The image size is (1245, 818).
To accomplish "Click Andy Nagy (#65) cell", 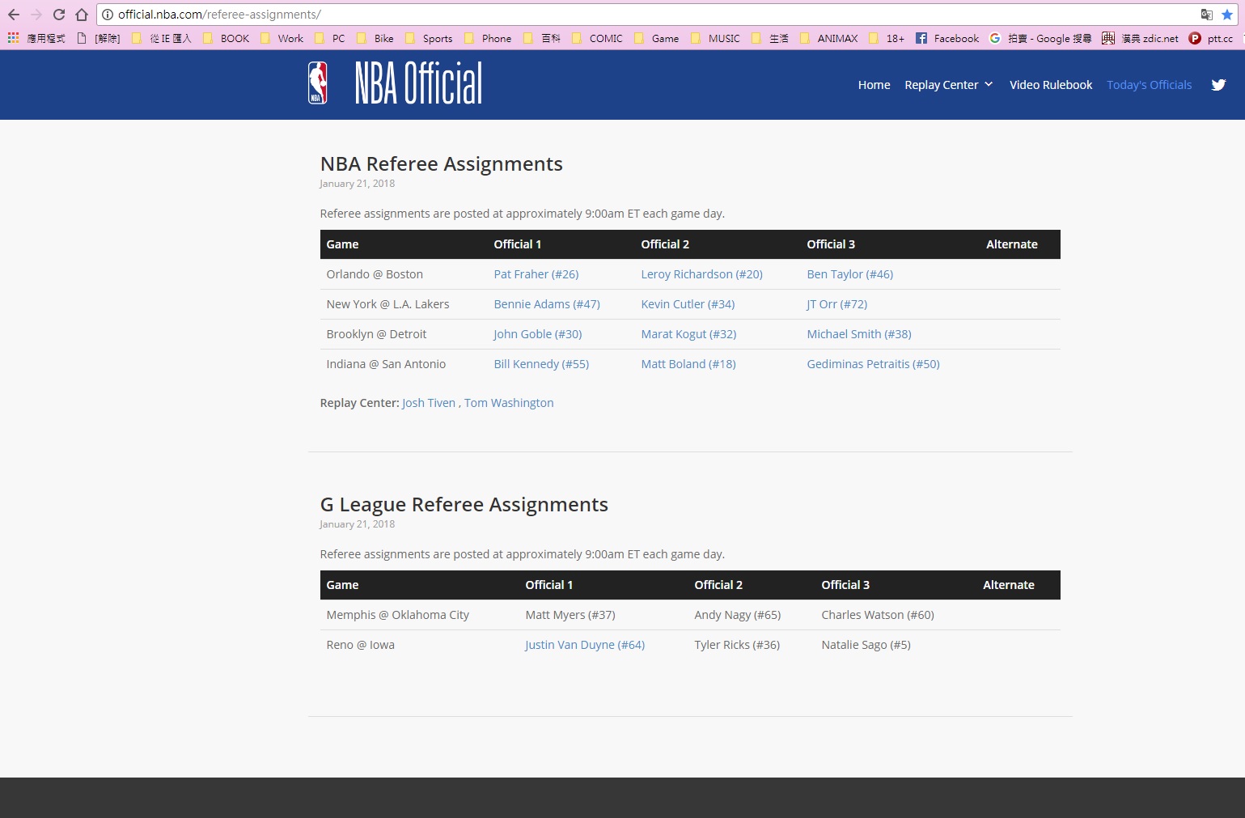I will click(x=737, y=615).
